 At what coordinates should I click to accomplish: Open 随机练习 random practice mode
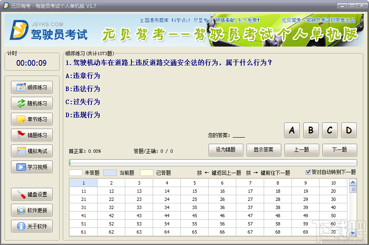click(31, 103)
